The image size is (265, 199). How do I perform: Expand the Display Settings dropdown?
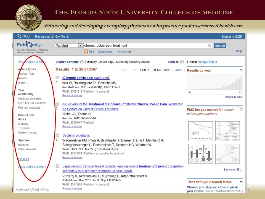(x=82, y=62)
